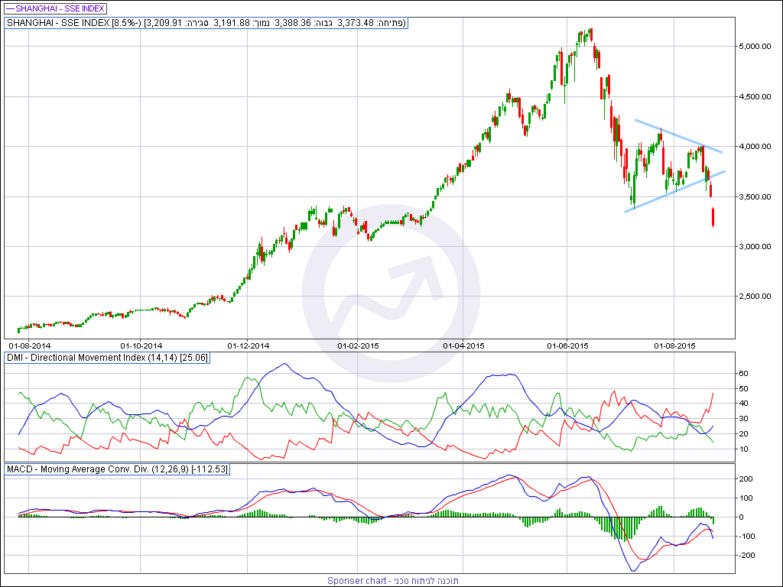Image resolution: width=783 pixels, height=587 pixels.
Task: Click the MACD Moving Average Conv. Div. label
Action: pyautogui.click(x=117, y=469)
